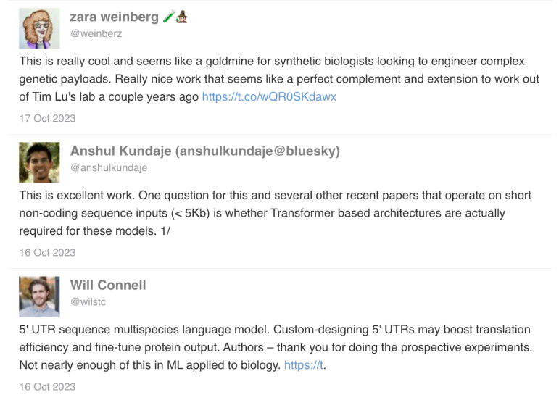The width and height of the screenshot is (559, 400).
Task: Click the (anshulkundaje@bluesky) name suffix
Action: [257, 151]
